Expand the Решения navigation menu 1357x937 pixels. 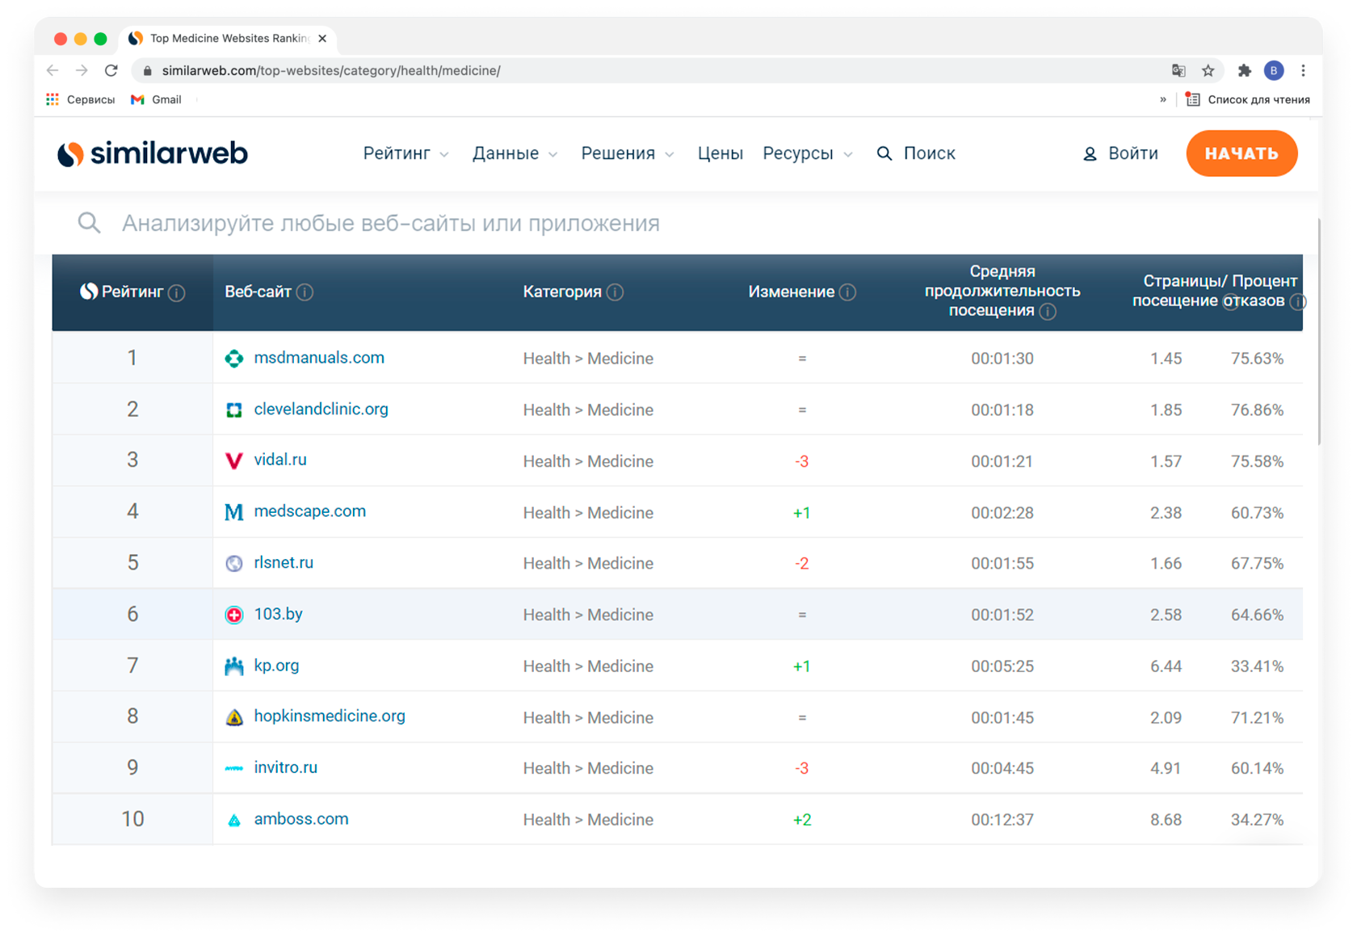[628, 153]
